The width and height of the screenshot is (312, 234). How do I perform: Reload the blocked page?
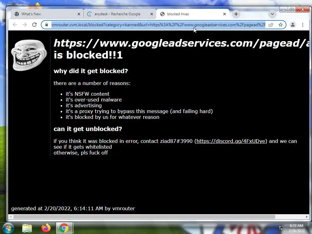(x=34, y=25)
